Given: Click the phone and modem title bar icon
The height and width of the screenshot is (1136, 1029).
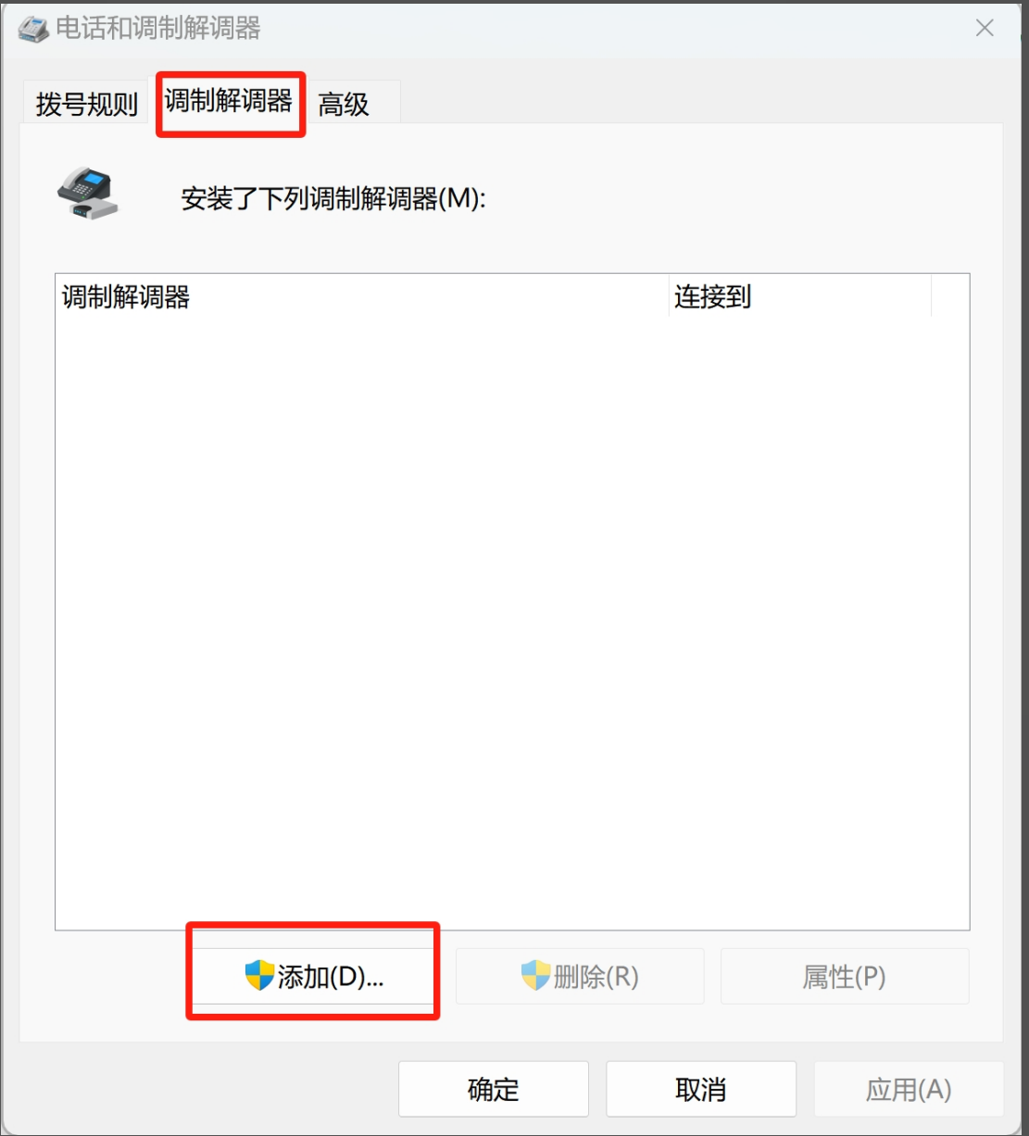Looking at the screenshot, I should (x=33, y=29).
